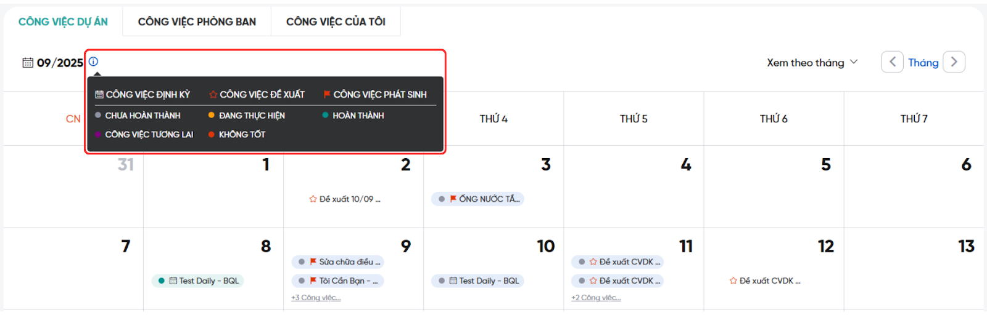The image size is (987, 315).
Task: Click the Tháng link in the navigation
Action: (923, 63)
